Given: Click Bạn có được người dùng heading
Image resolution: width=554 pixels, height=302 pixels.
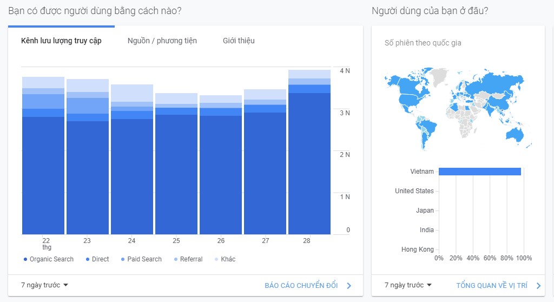Looking at the screenshot, I should (95, 11).
